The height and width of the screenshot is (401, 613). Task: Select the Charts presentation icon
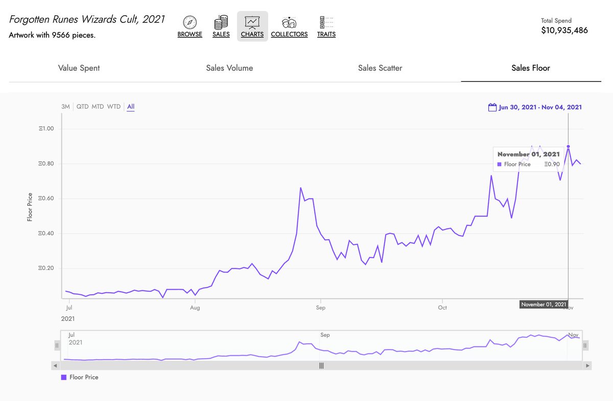(252, 22)
